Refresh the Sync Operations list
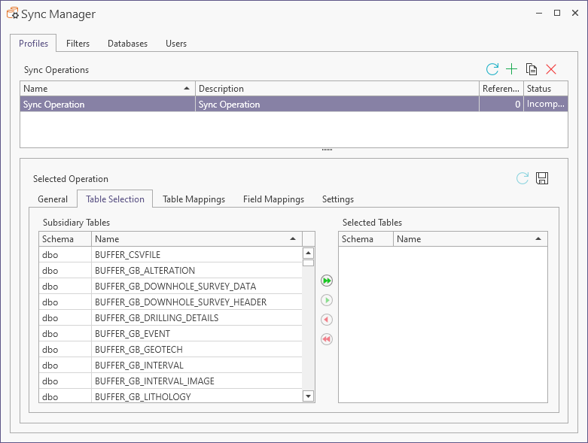This screenshot has height=443, width=588. (492, 69)
